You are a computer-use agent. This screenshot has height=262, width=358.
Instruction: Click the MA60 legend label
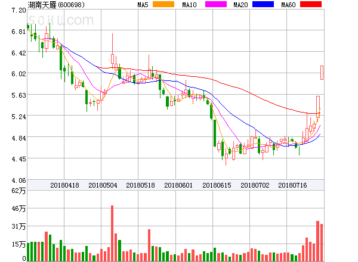click(288, 5)
